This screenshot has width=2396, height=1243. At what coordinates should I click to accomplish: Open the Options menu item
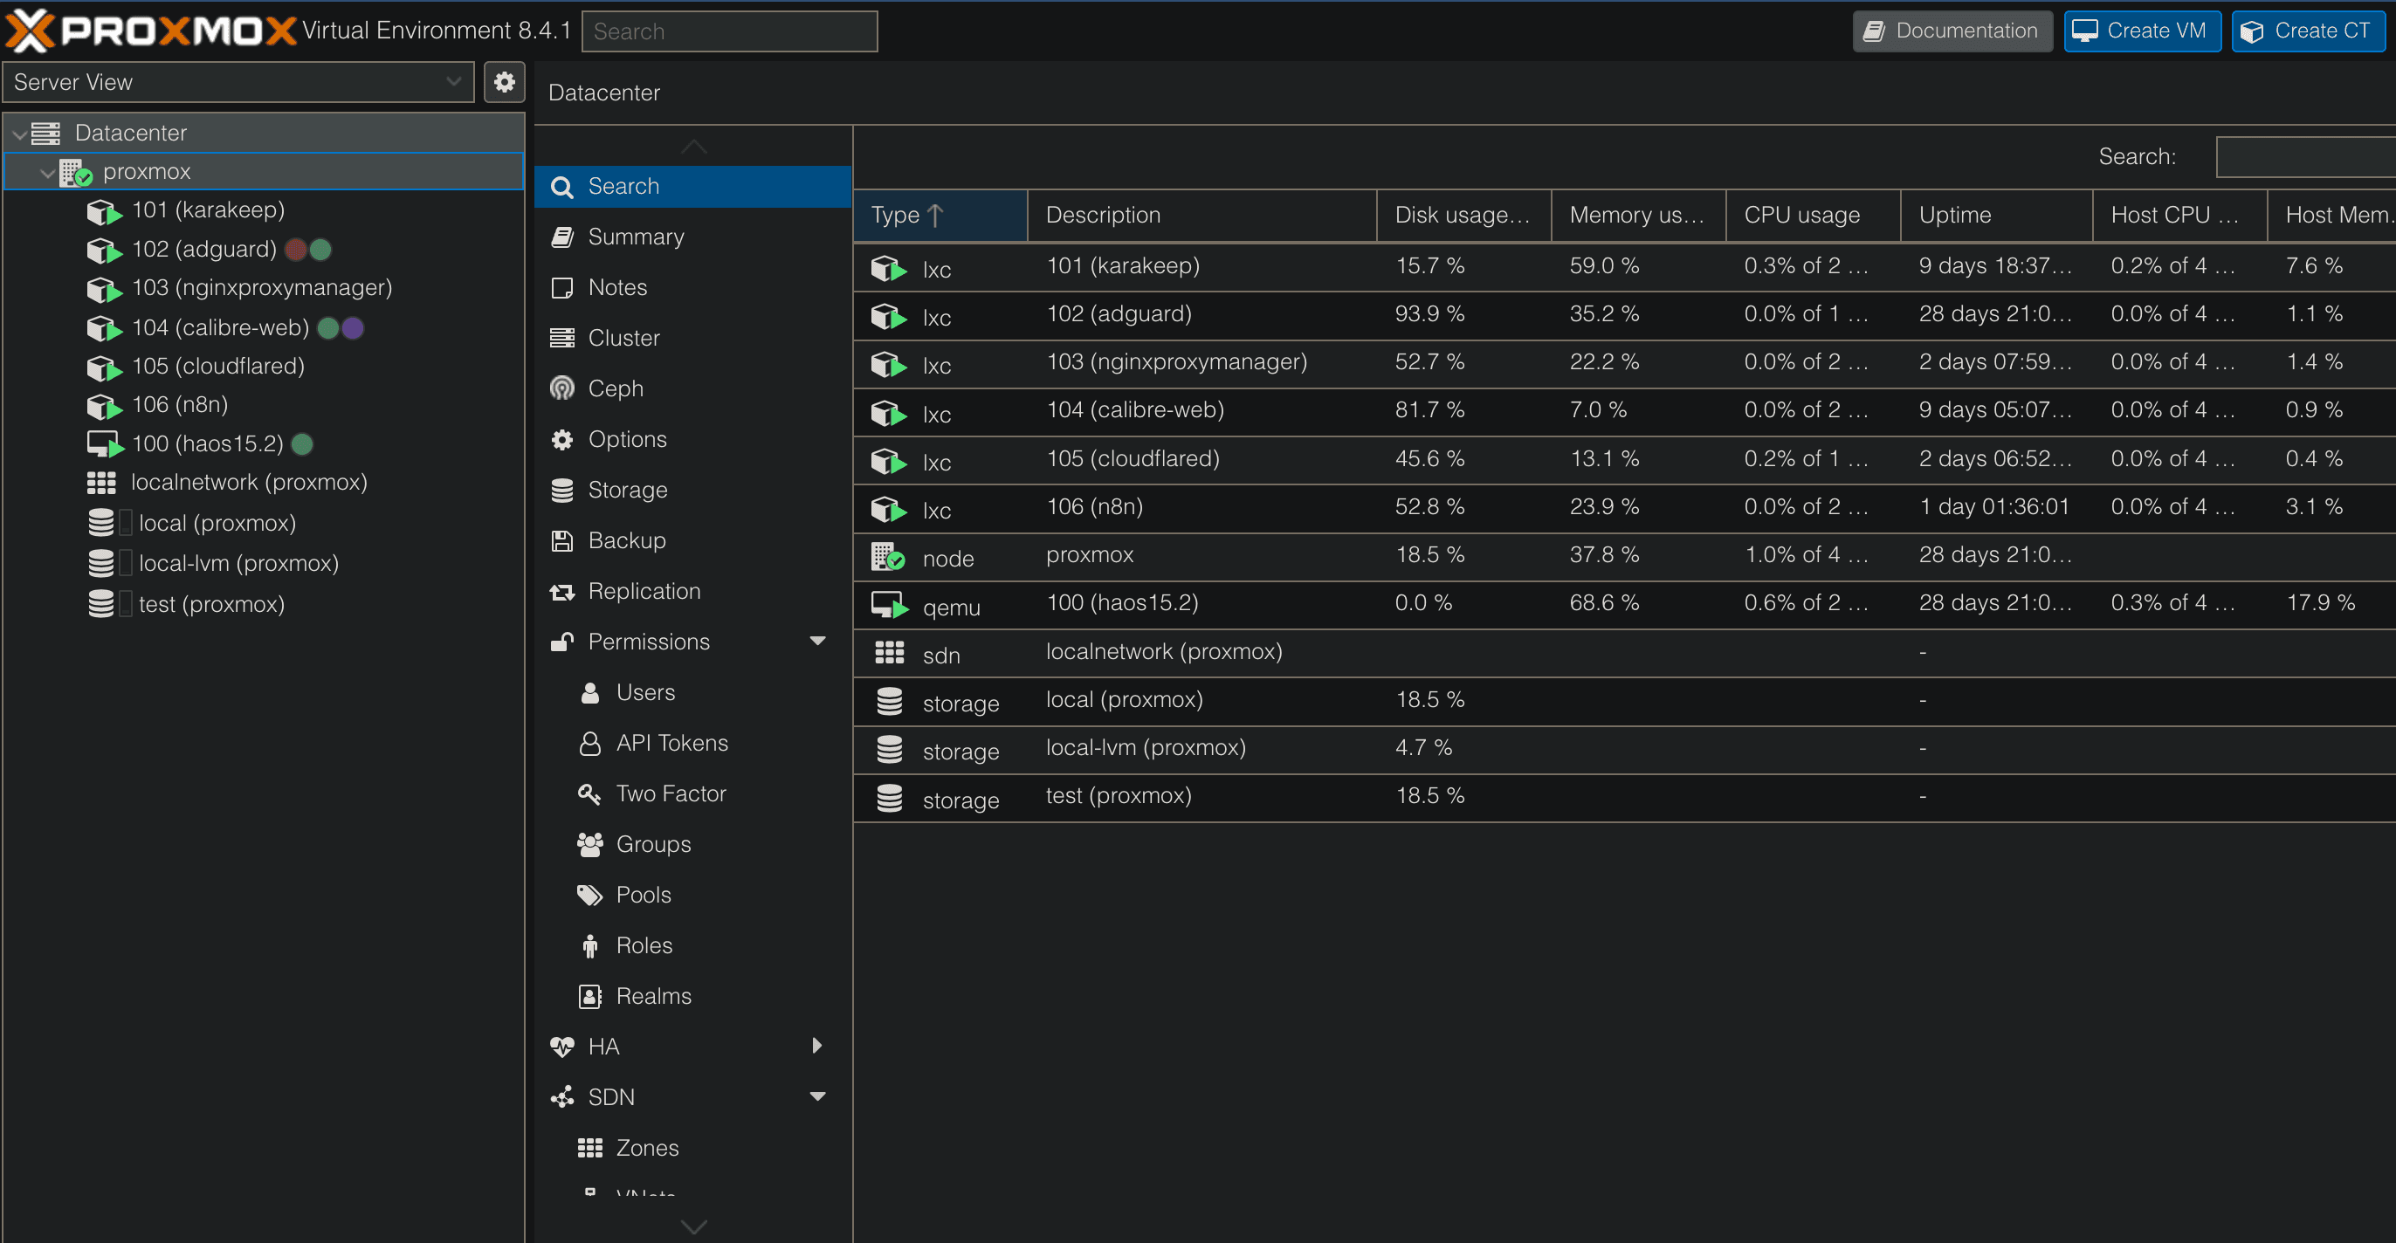(x=693, y=439)
